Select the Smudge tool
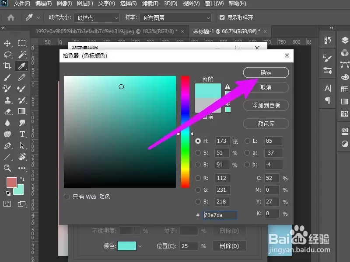The image size is (350, 262). 22,123
